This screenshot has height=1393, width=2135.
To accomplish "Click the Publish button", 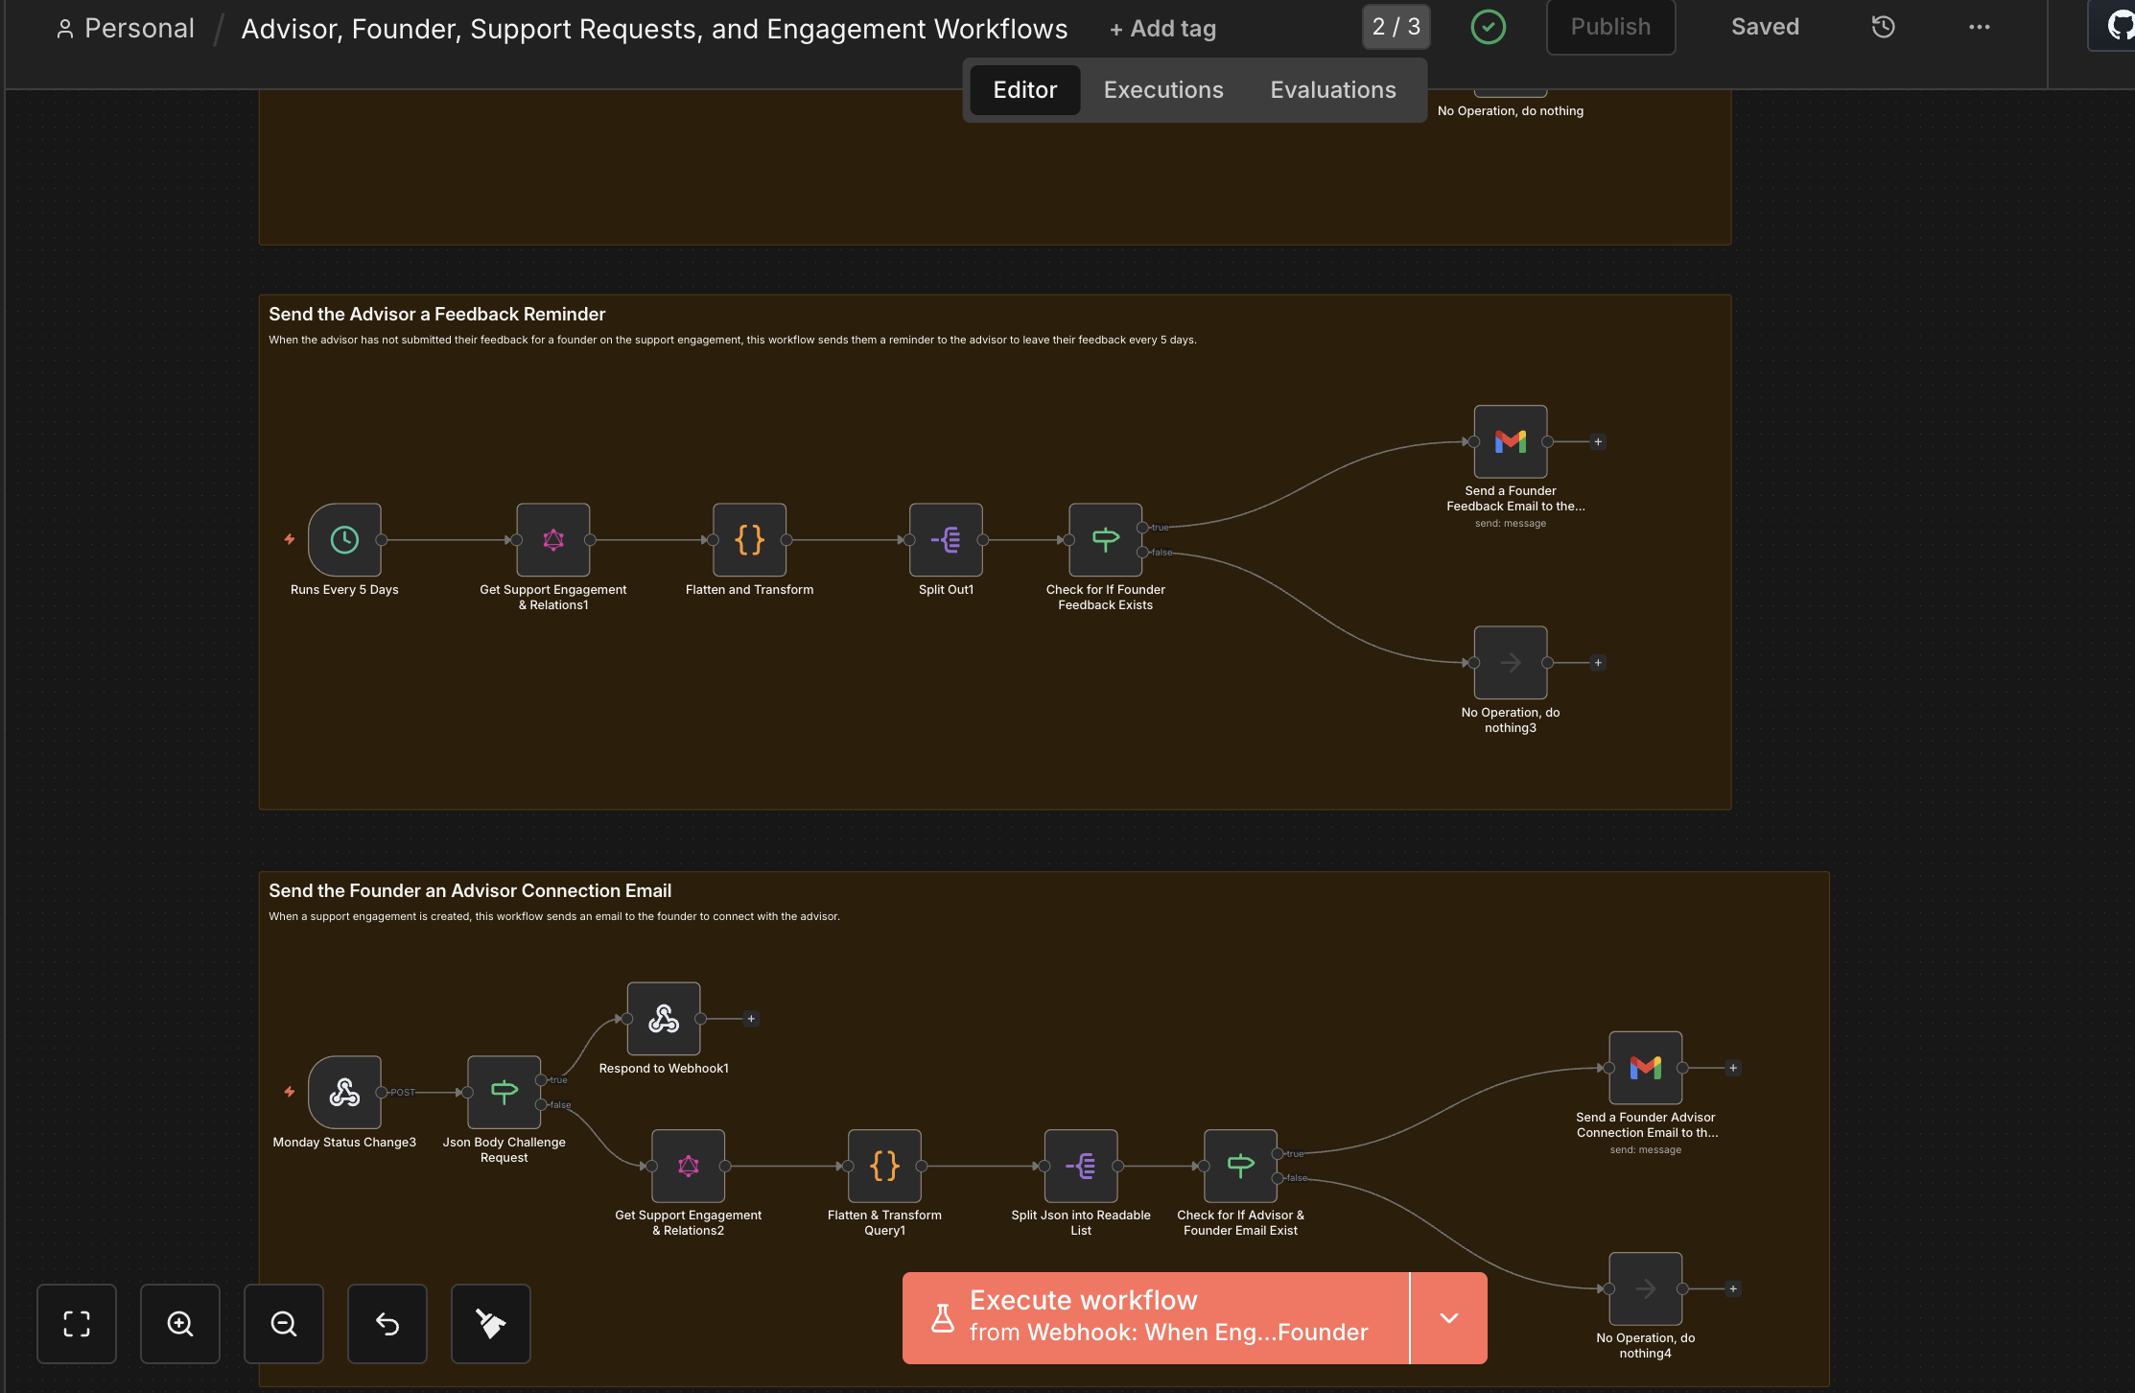I will coord(1610,27).
